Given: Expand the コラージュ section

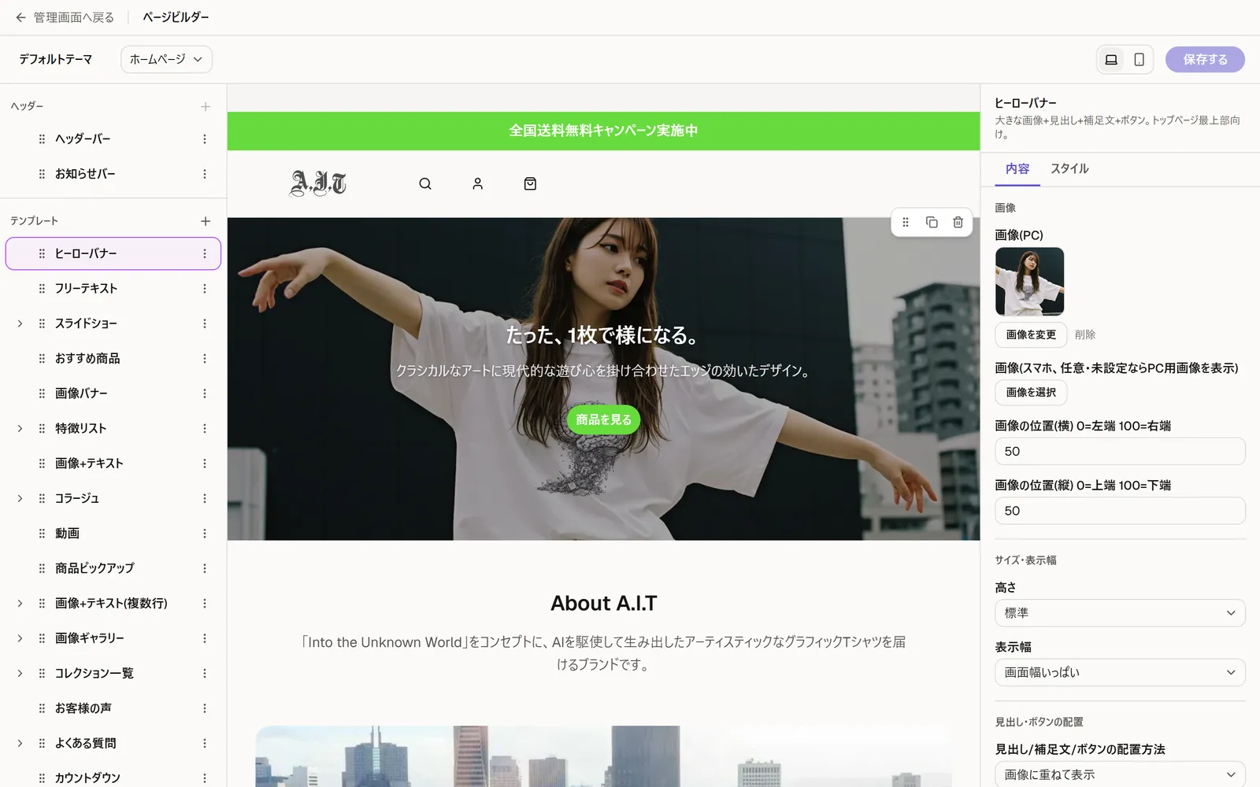Looking at the screenshot, I should 20,499.
